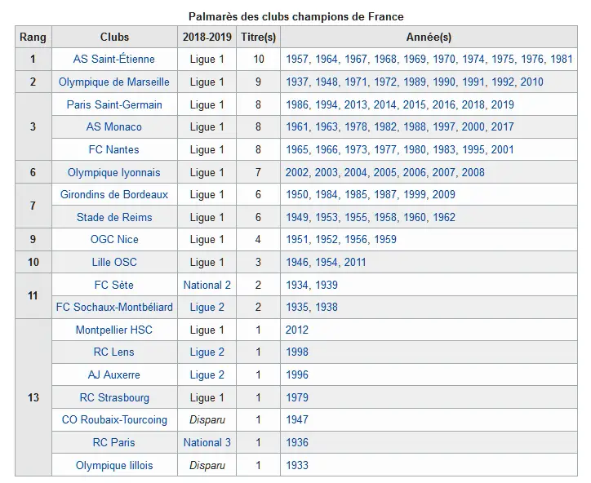Open the RC Paris club link

113,442
